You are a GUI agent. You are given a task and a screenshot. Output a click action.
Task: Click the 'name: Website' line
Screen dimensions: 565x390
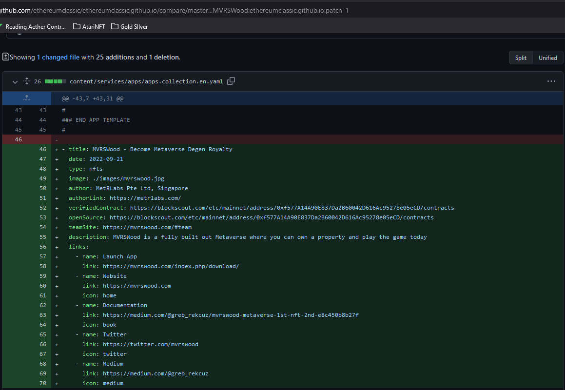pyautogui.click(x=104, y=276)
